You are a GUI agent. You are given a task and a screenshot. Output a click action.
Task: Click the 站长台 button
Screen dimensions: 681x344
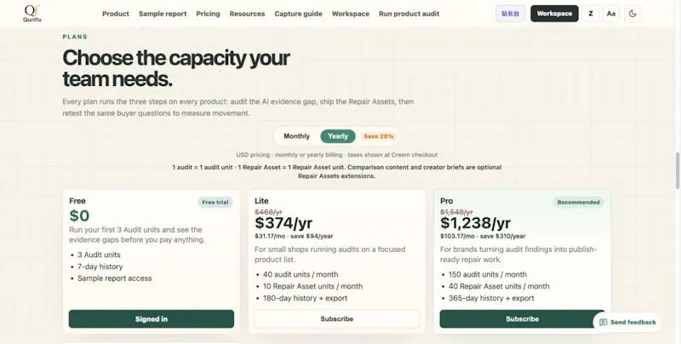click(x=510, y=14)
